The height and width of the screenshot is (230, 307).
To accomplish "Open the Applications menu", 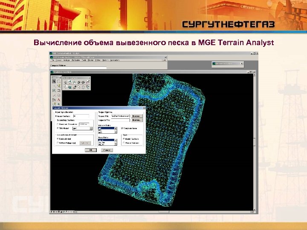I will (x=115, y=60).
